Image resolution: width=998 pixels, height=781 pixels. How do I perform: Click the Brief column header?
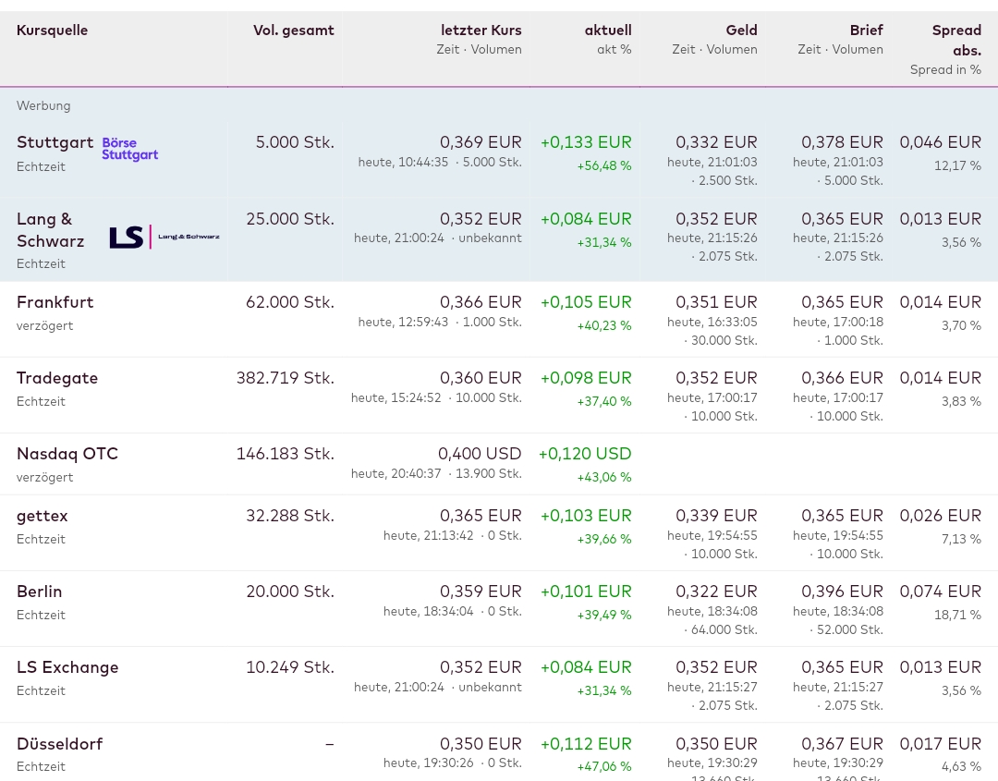point(866,30)
